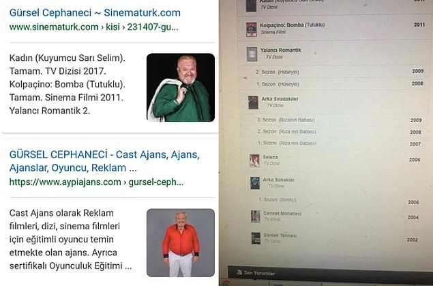
Task: Open the red shirt full-body thumbnail
Action: 181,242
